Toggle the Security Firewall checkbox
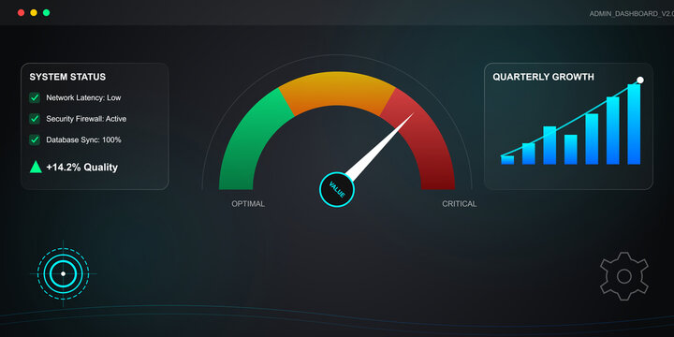 coord(35,119)
